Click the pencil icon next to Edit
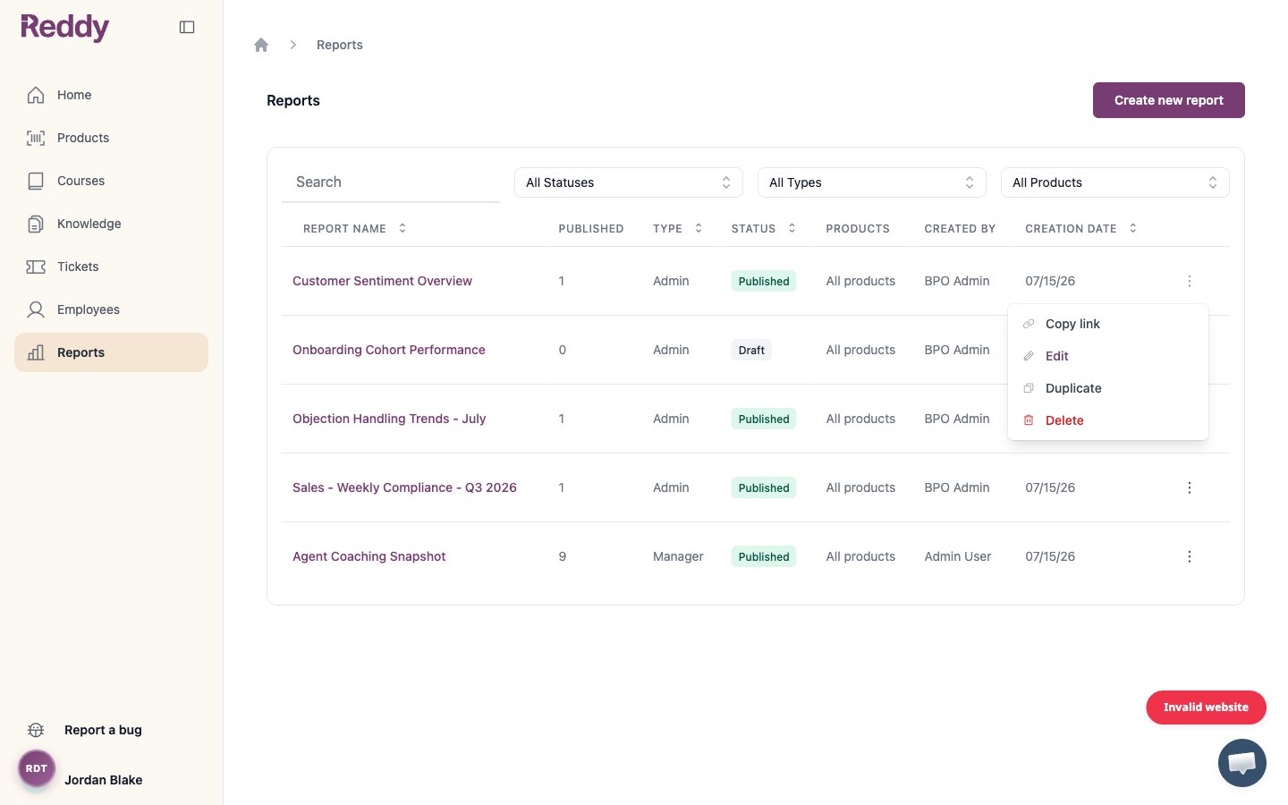Screen dimensions: 1288x805 [x=1029, y=356]
